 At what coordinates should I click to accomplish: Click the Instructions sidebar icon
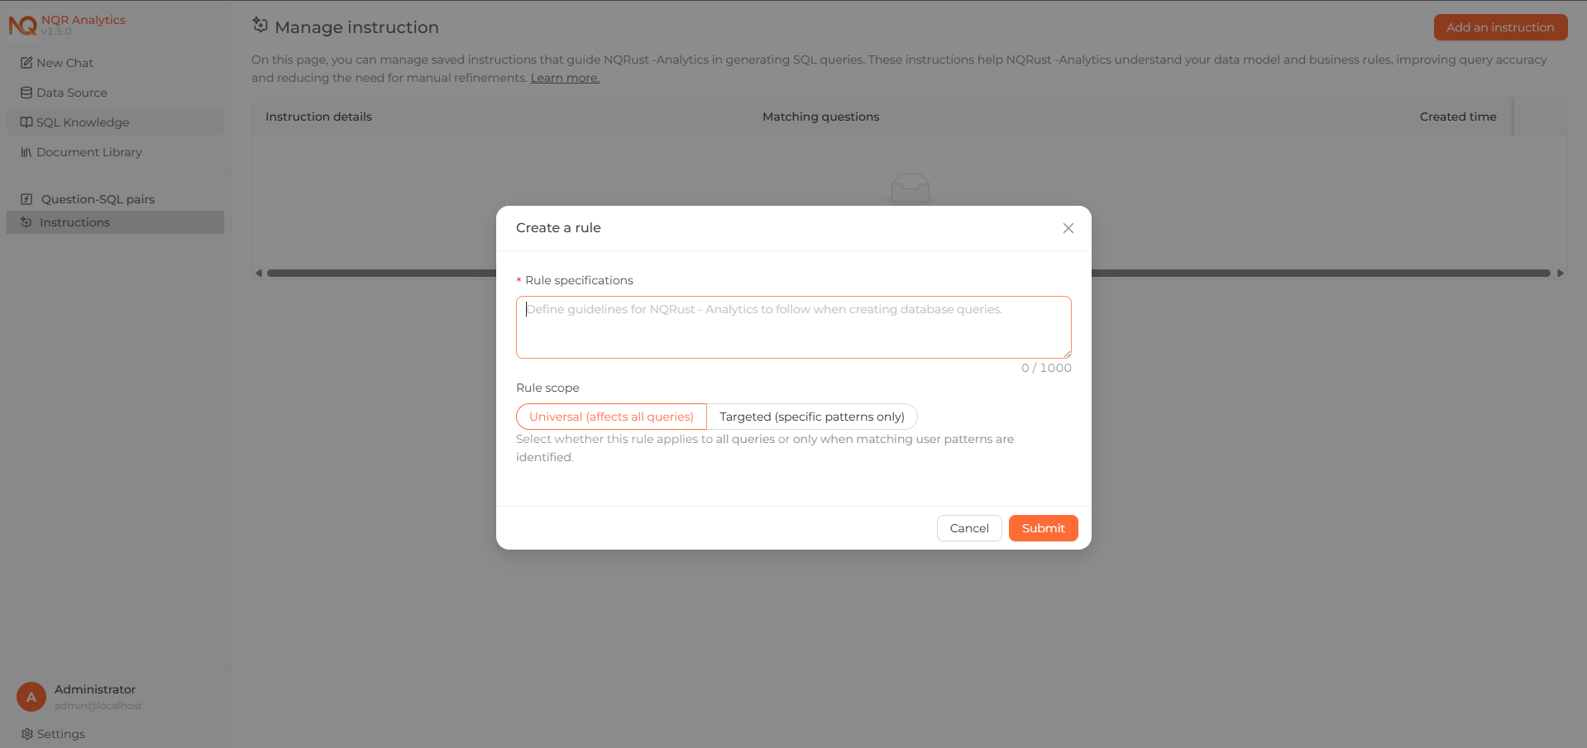click(26, 222)
